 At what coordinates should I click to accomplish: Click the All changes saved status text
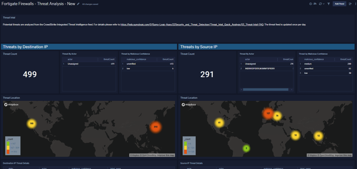90,4
